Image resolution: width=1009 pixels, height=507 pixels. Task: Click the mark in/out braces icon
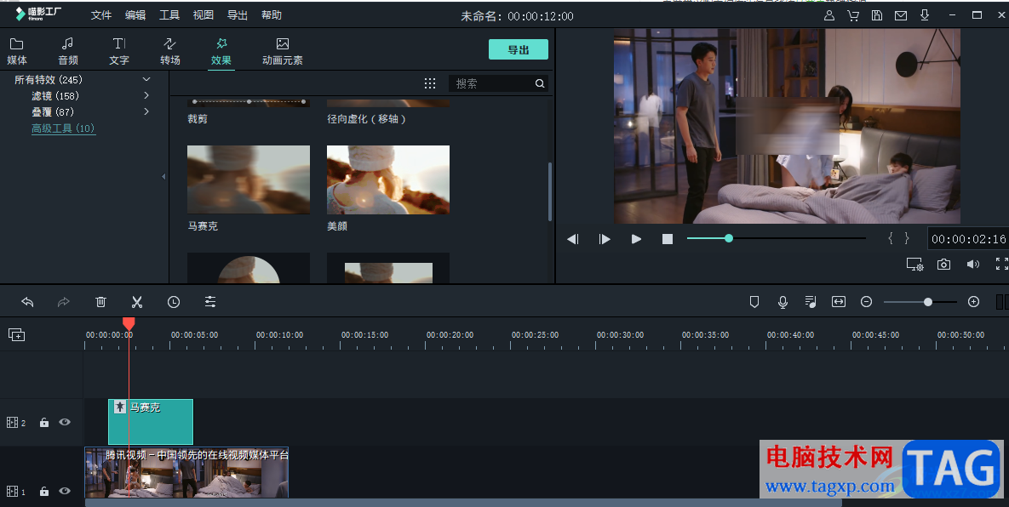(x=899, y=238)
